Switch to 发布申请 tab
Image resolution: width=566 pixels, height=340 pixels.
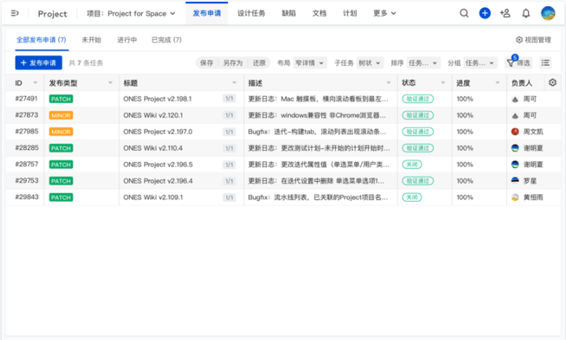point(207,13)
